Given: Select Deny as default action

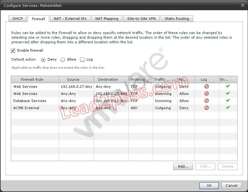Looking at the screenshot, I should click(x=43, y=60).
